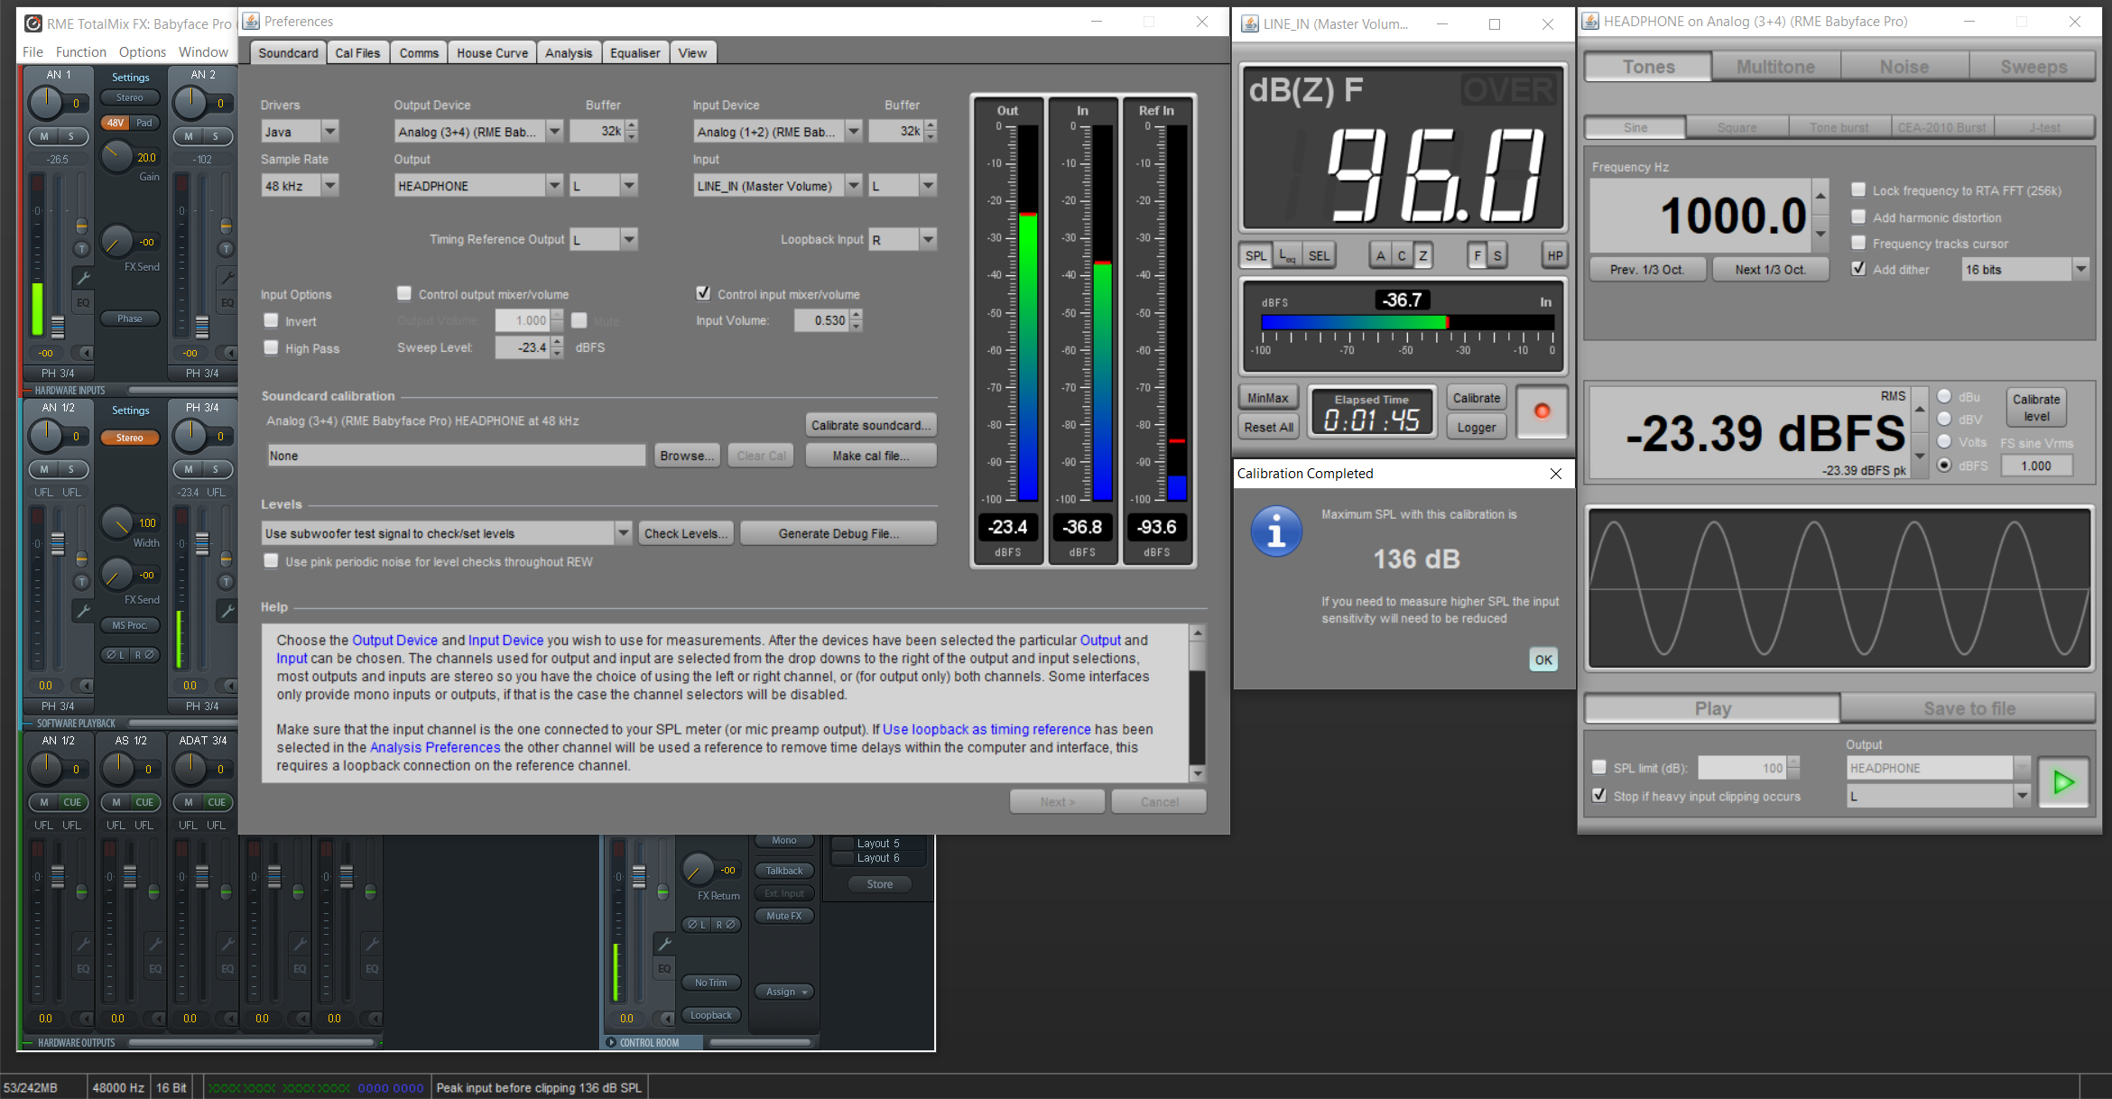Toggle CUE on ADAT 3/4 output
This screenshot has width=2112, height=1099.
tap(216, 802)
